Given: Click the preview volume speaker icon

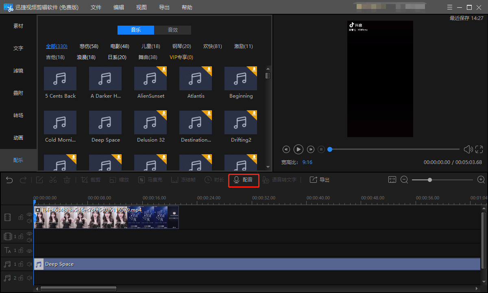Looking at the screenshot, I should click(x=468, y=149).
